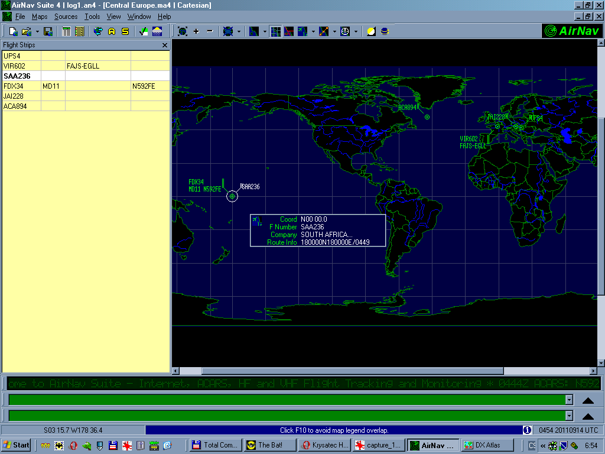Viewport: 605px width, 454px height.
Task: Click the map borders layer icon
Action: click(254, 31)
